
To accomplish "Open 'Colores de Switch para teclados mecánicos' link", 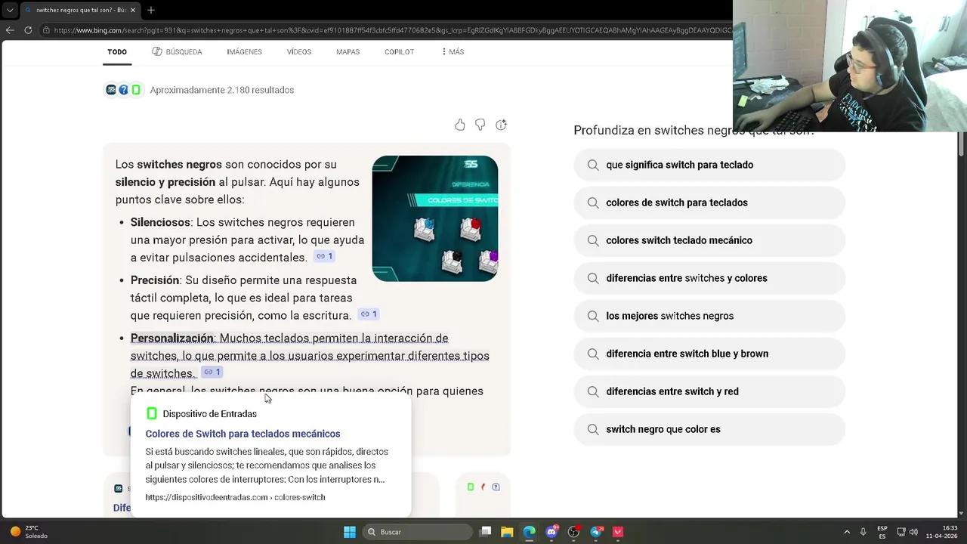I will click(x=243, y=434).
